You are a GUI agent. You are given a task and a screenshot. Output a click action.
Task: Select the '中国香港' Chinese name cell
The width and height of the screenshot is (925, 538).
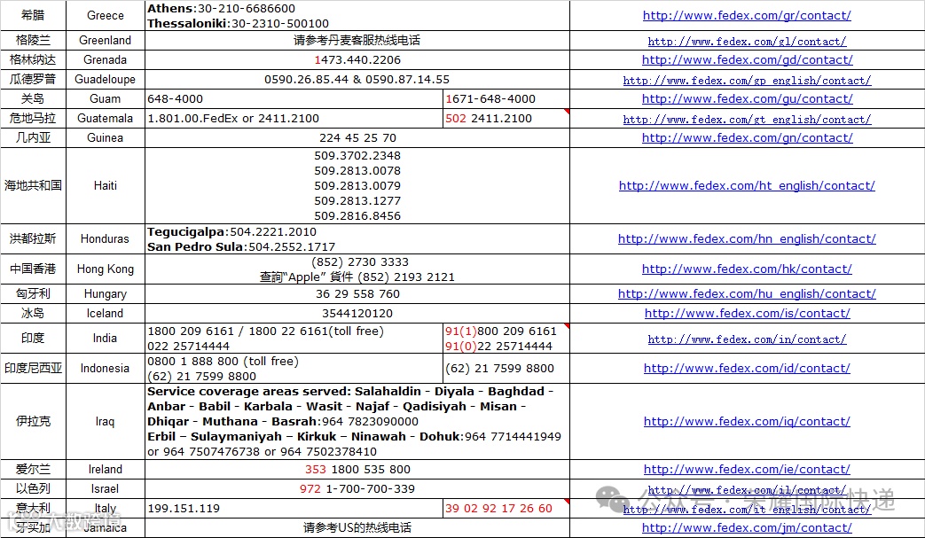click(x=33, y=269)
